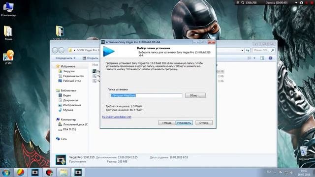
Task: Click the first filmstrip icon in the taskbar
Action: click(35, 173)
